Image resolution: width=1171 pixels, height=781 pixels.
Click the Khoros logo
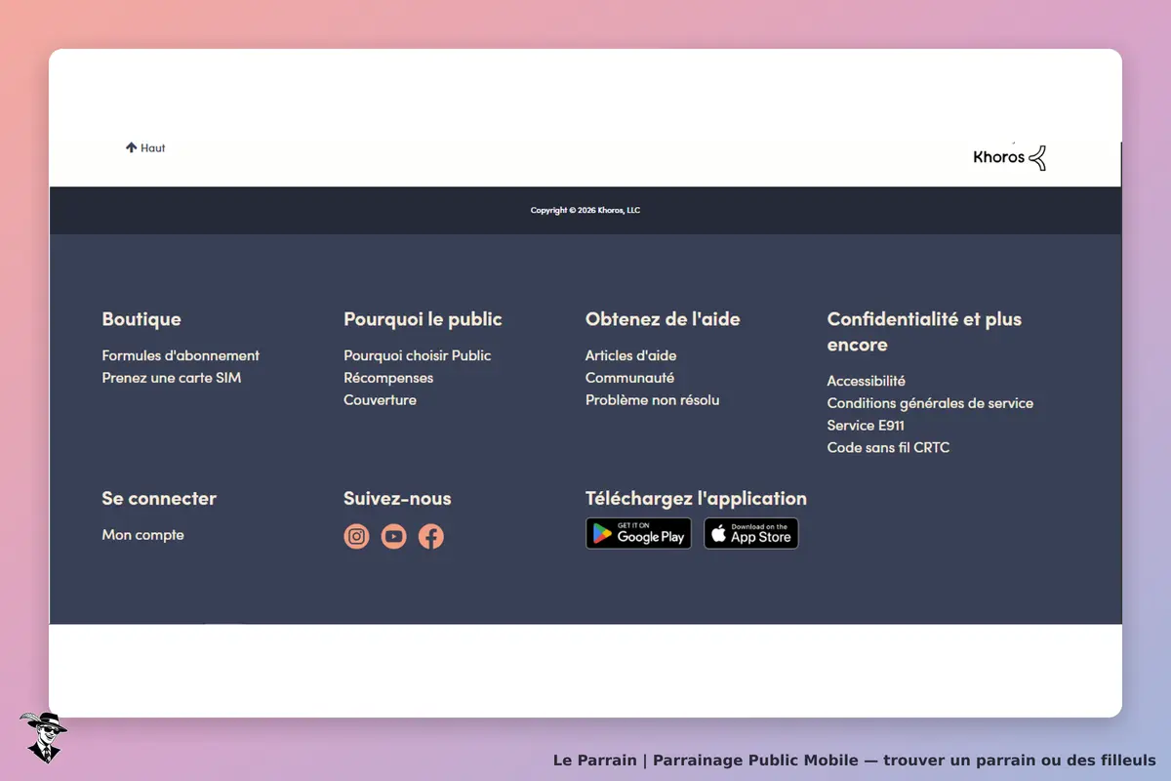[x=1010, y=156]
